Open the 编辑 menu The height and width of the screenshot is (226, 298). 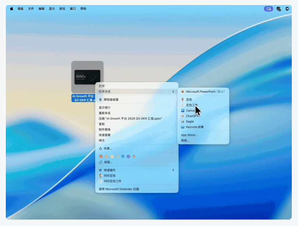[x=42, y=9]
